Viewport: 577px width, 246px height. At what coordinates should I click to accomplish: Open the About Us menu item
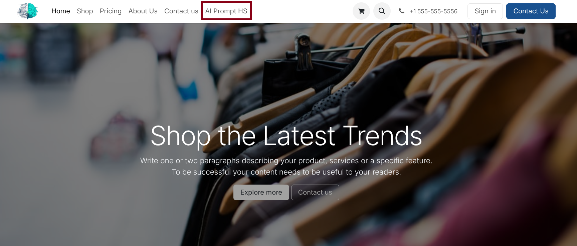pos(143,11)
